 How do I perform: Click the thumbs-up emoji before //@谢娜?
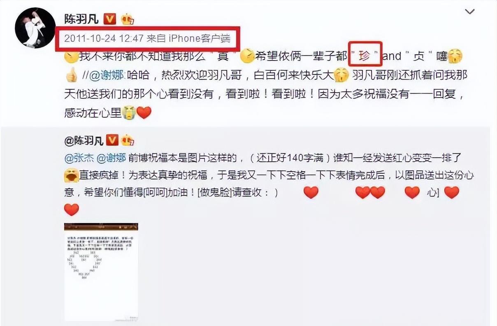[x=72, y=76]
